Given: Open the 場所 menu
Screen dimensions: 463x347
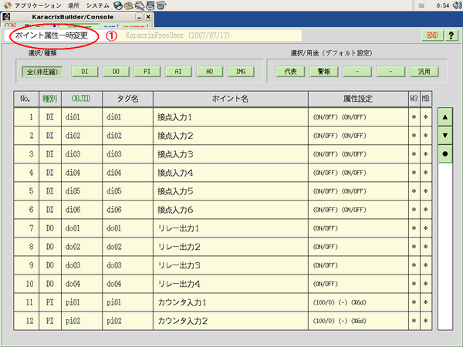Looking at the screenshot, I should (x=73, y=5).
